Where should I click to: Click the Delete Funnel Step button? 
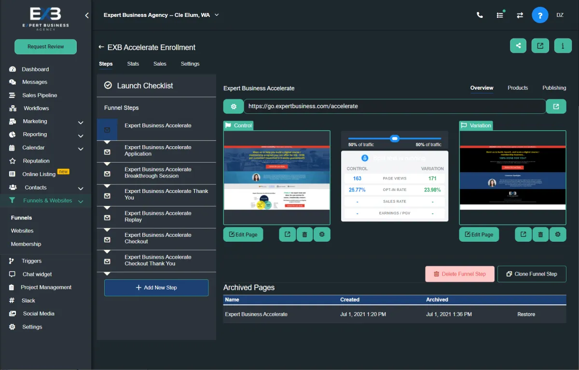click(460, 274)
